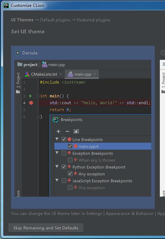Close the main.cpp tab

[95, 74]
